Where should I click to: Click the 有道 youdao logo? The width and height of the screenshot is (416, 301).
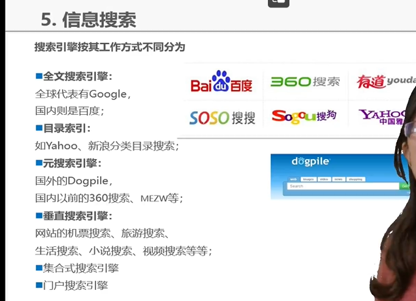387,81
